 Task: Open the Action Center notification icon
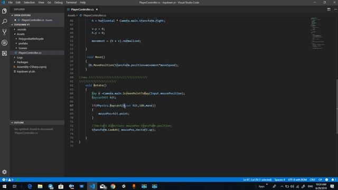tap(332, 186)
